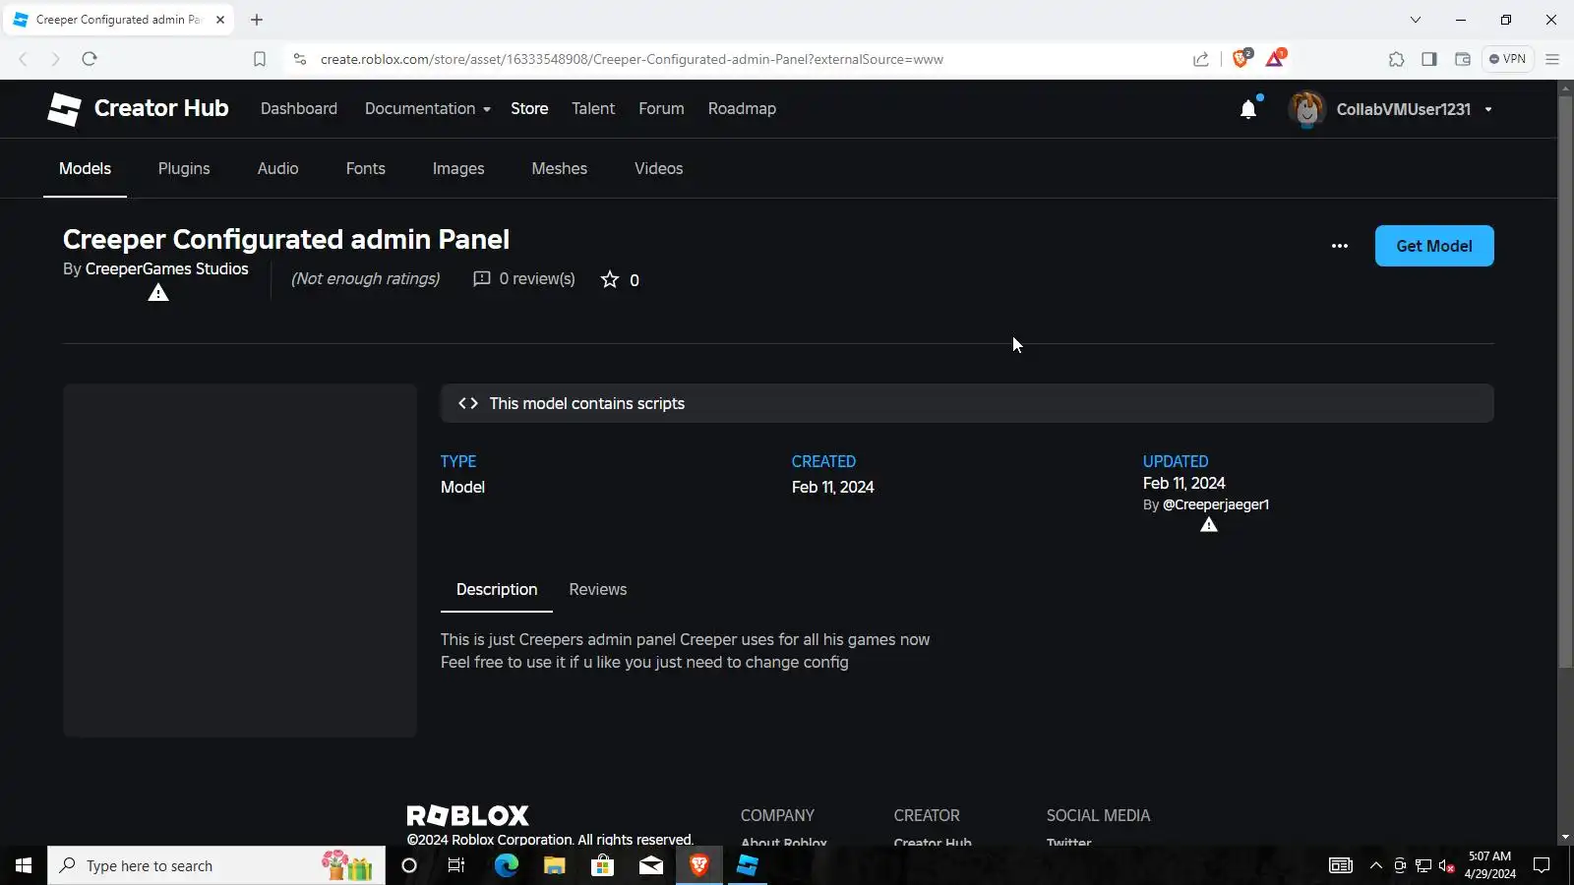Open Talent in the top navigation
Screen dimensions: 1574x885
593,109
